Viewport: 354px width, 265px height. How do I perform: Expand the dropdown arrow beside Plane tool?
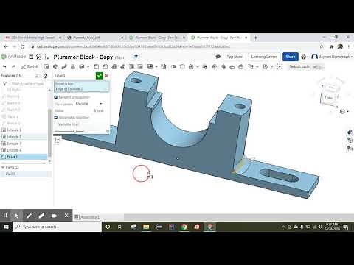pyautogui.click(x=257, y=66)
